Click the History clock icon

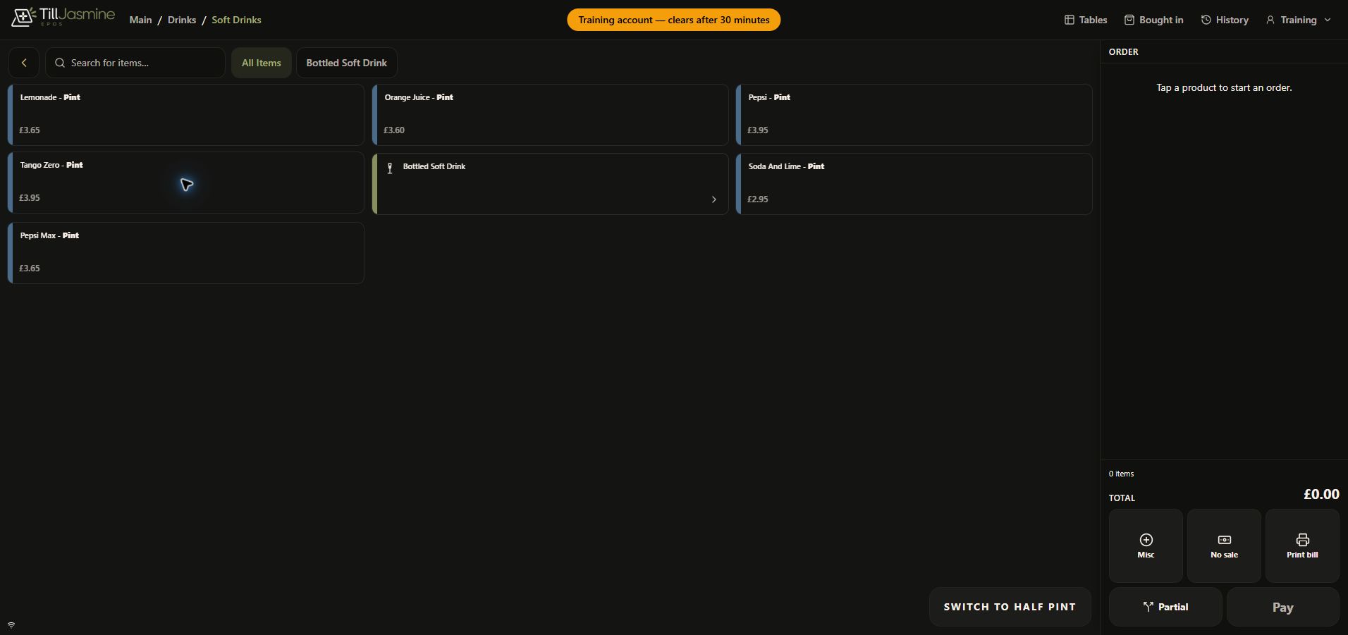point(1206,20)
